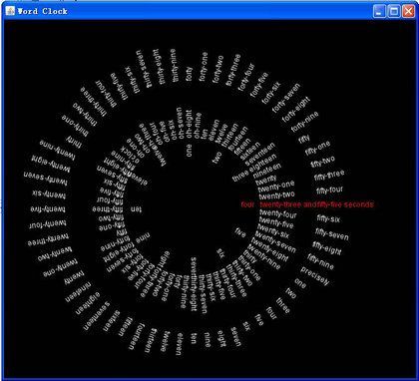Image resolution: width=419 pixels, height=381 pixels.
Task: Click 'fourteen' in the outer seconds ring
Action: point(137,336)
